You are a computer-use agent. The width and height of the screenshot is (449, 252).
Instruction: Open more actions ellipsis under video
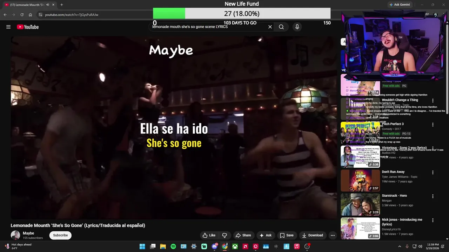(333, 235)
